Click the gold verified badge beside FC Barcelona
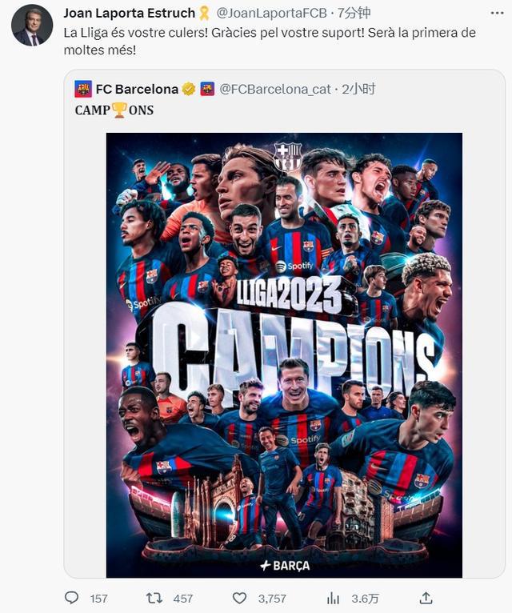This screenshot has width=512, height=613. click(x=189, y=89)
